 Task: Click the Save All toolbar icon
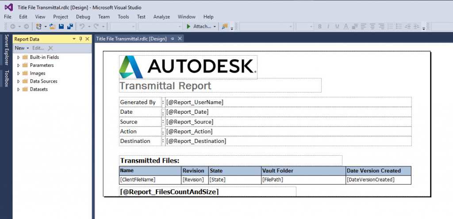(70, 27)
